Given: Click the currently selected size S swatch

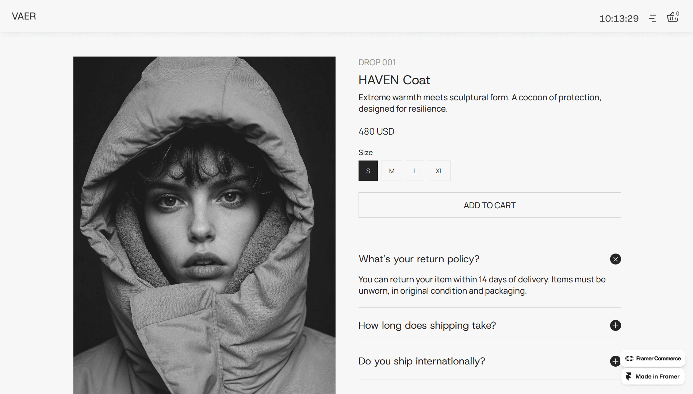Looking at the screenshot, I should [x=368, y=171].
